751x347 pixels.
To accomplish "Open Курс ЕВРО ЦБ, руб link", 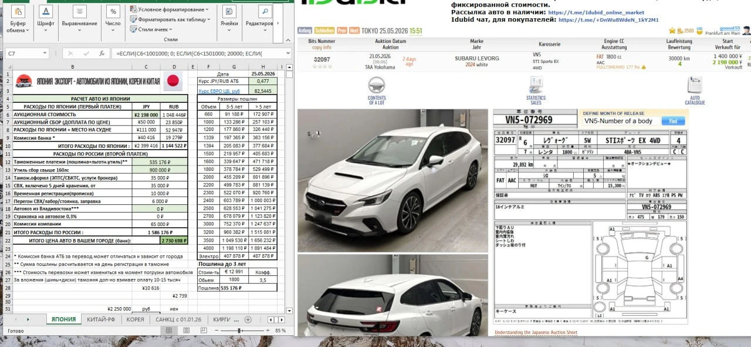I will tap(219, 91).
